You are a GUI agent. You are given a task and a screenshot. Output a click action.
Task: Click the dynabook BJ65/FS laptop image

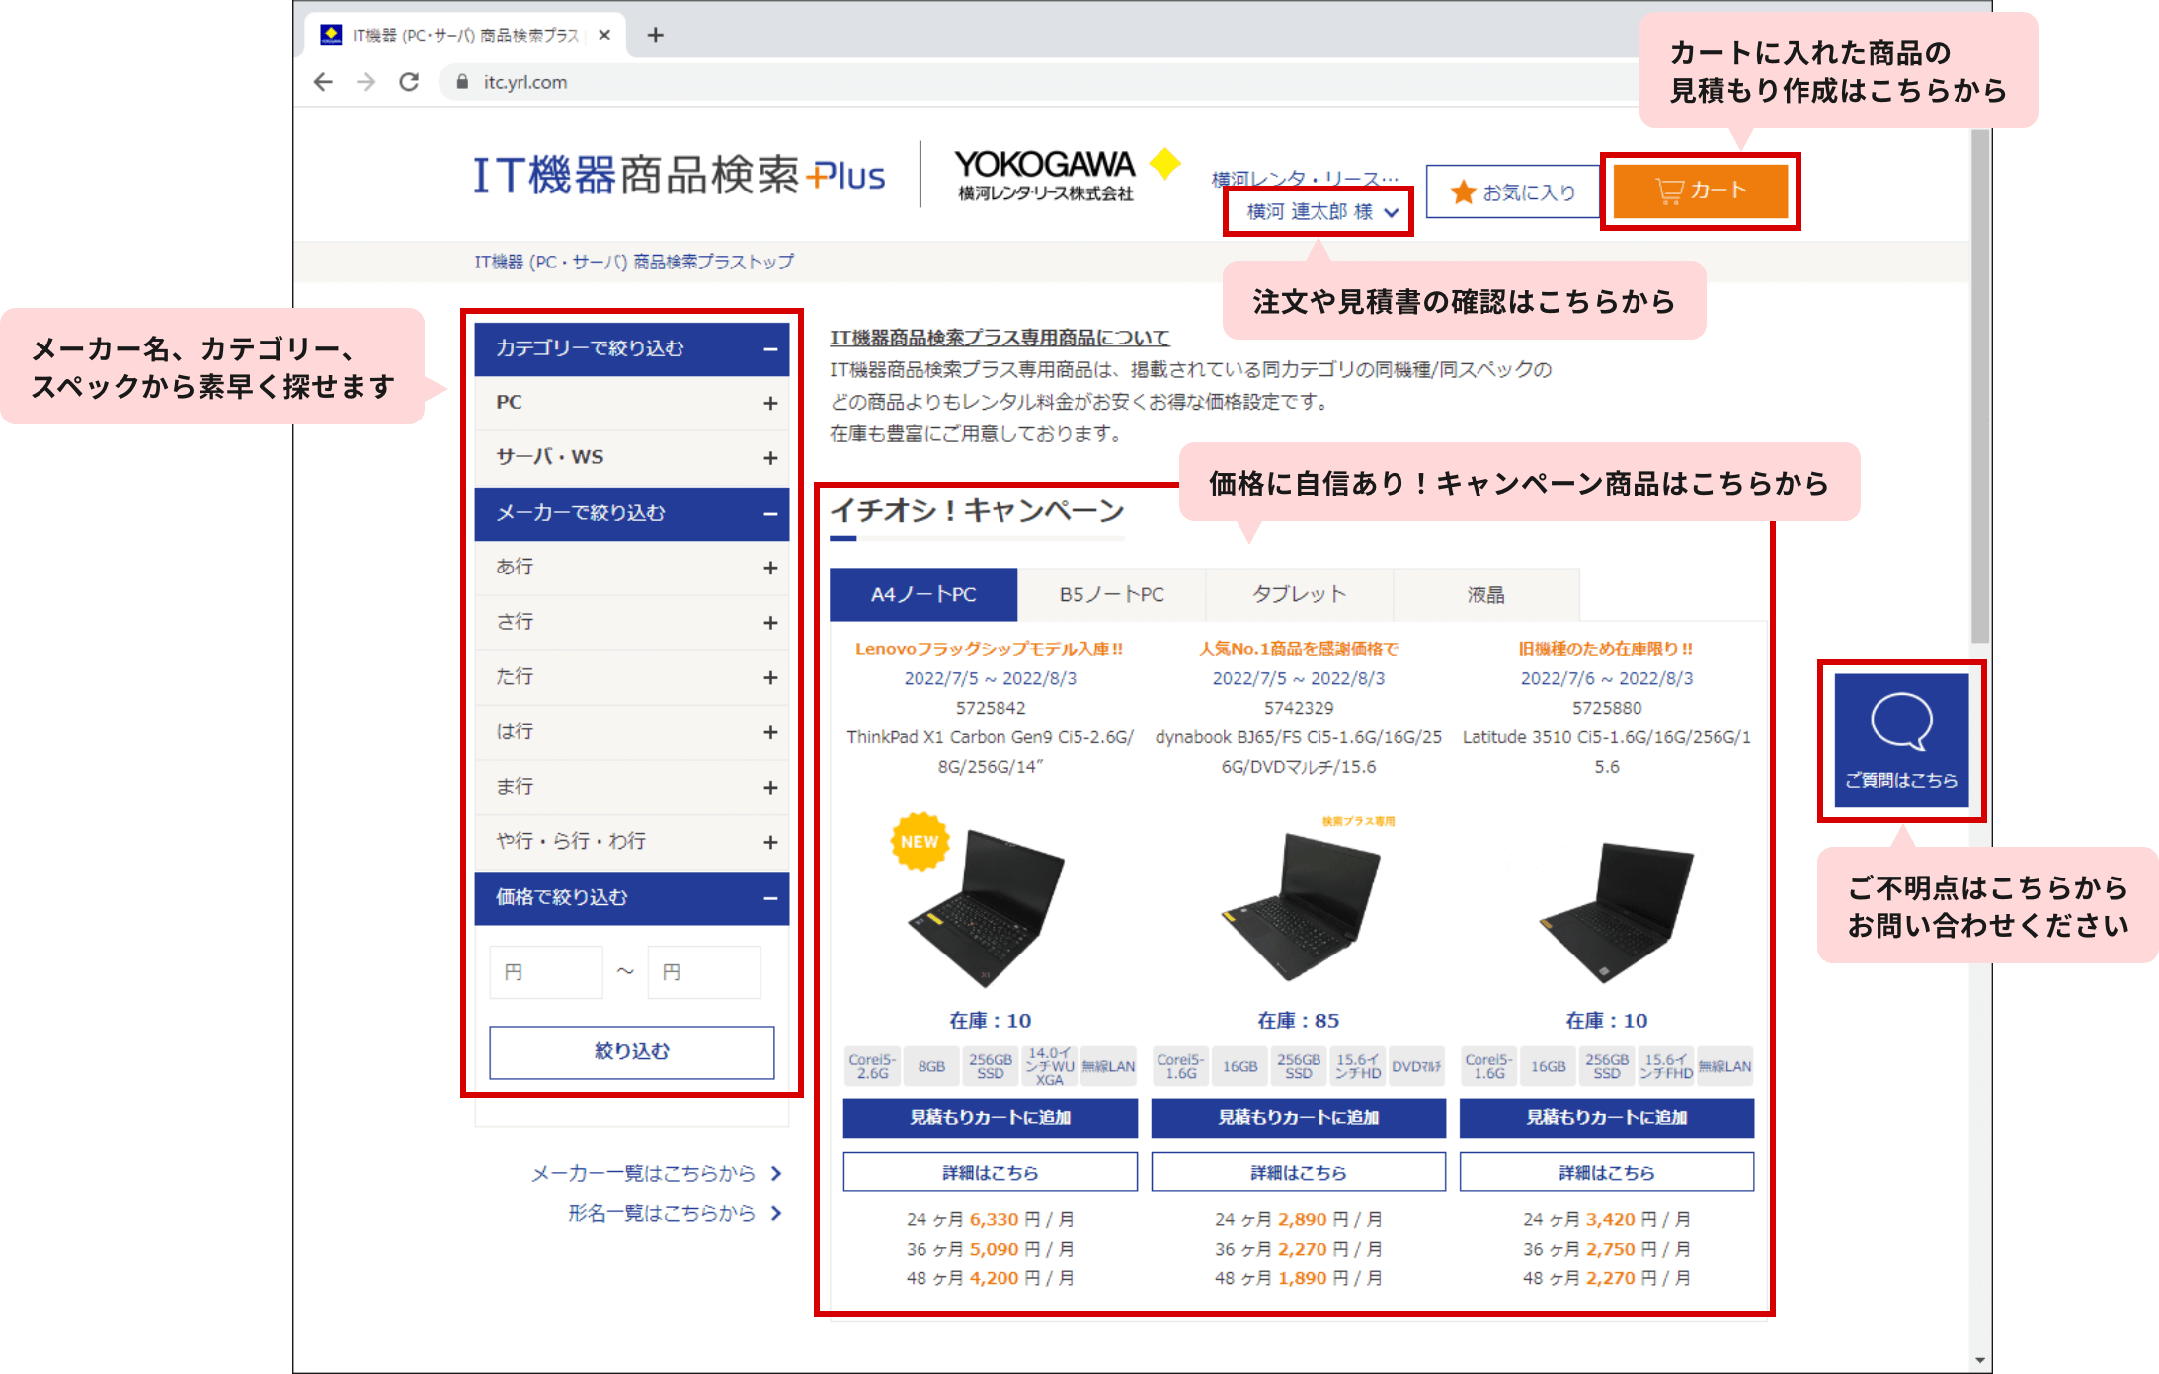(1299, 908)
